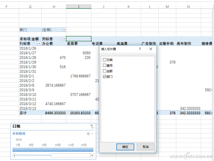Check the 金额 checkbox in slicer dialog

pos(105,71)
